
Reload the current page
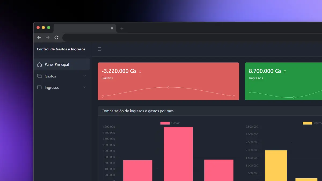[x=56, y=38]
